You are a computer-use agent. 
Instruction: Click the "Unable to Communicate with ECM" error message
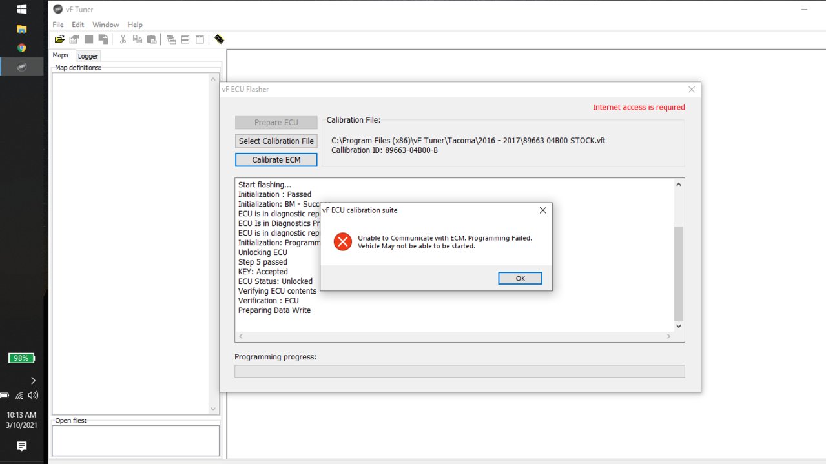coord(445,242)
